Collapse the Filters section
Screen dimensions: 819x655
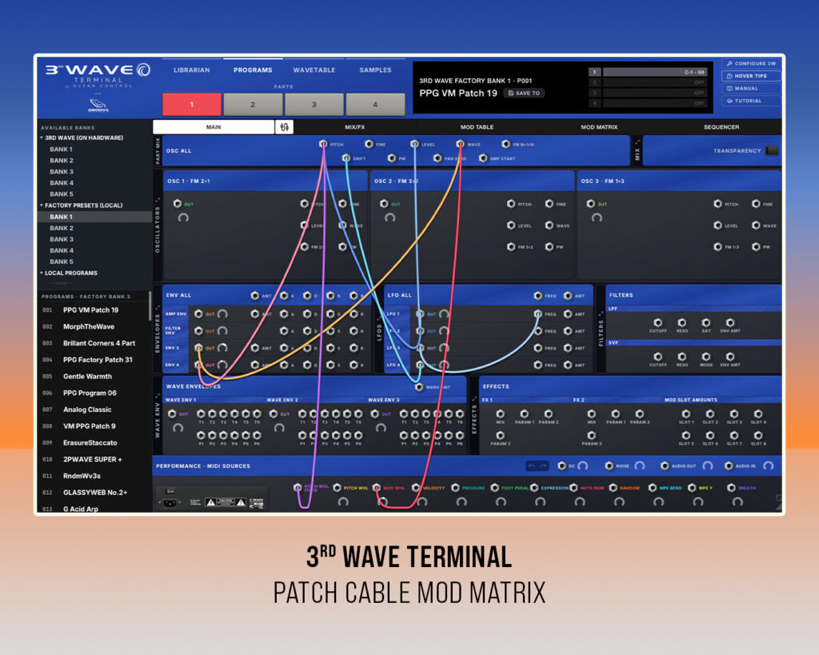[x=601, y=314]
